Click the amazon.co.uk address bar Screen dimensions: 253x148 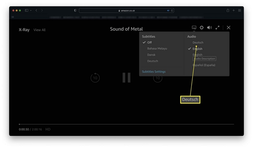click(126, 10)
